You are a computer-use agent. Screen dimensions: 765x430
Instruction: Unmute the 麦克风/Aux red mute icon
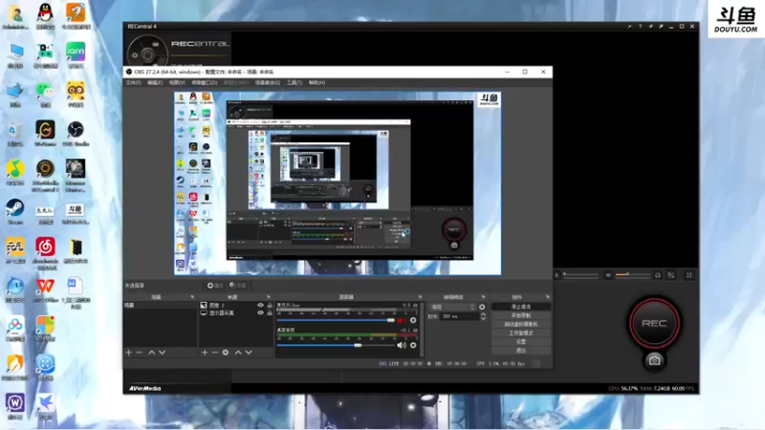(401, 320)
